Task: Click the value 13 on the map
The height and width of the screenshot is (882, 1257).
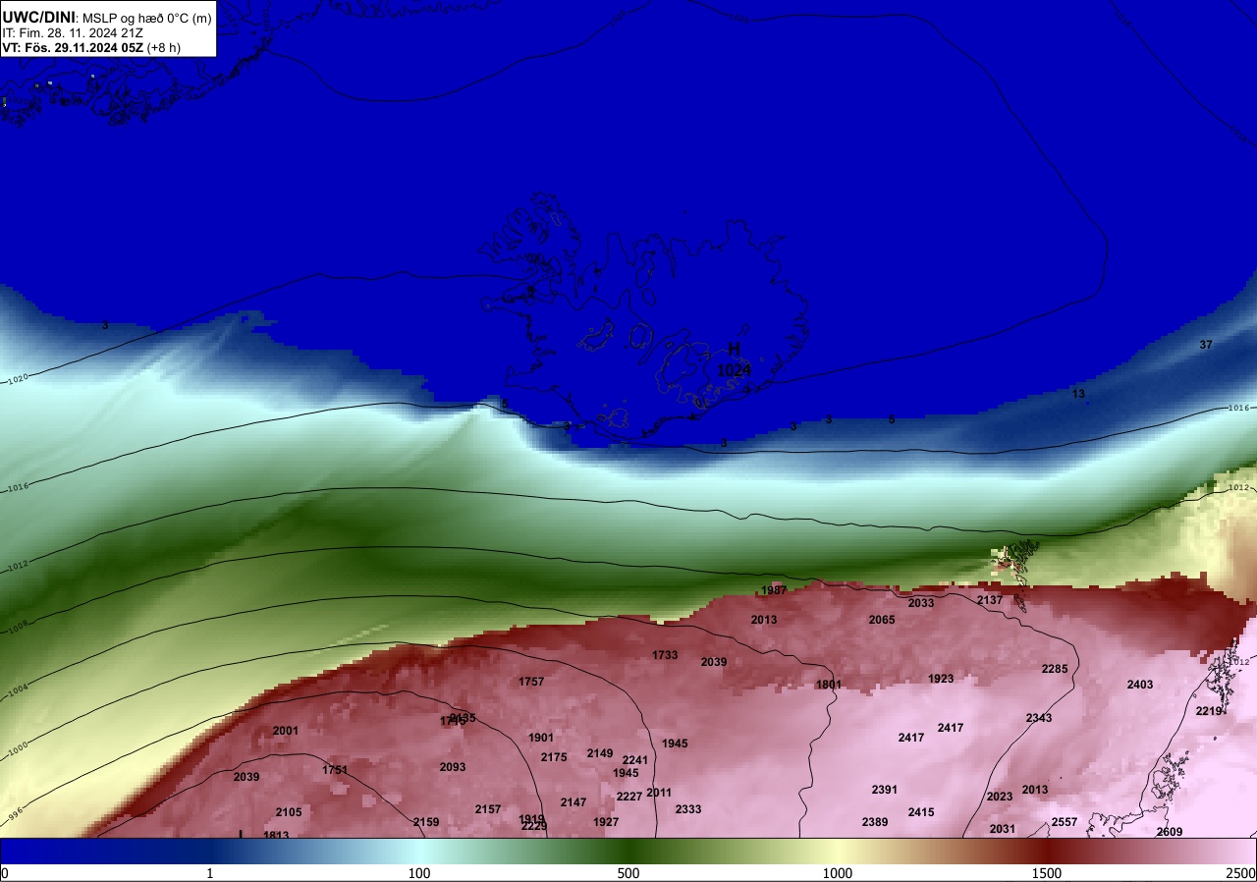Action: [1078, 394]
